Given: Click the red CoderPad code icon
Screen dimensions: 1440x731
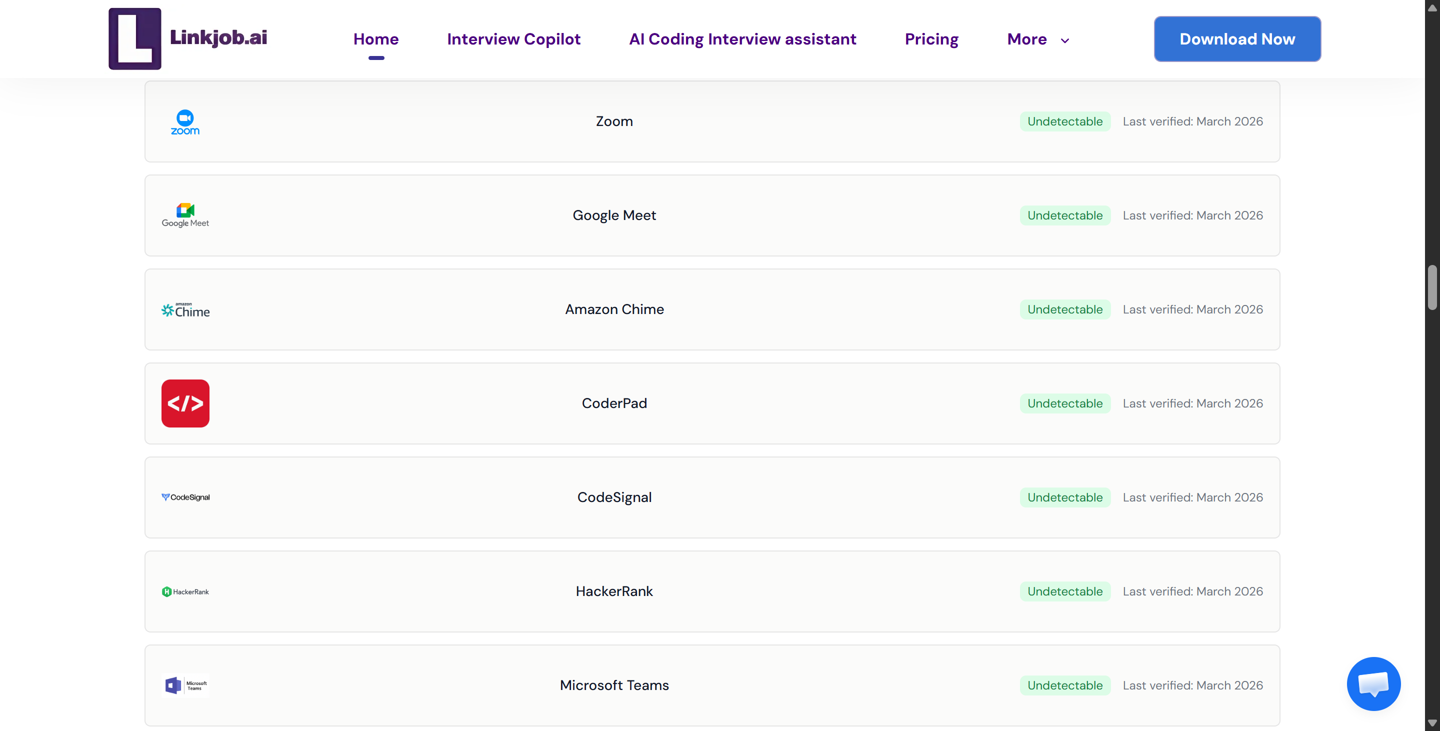Looking at the screenshot, I should [x=185, y=403].
